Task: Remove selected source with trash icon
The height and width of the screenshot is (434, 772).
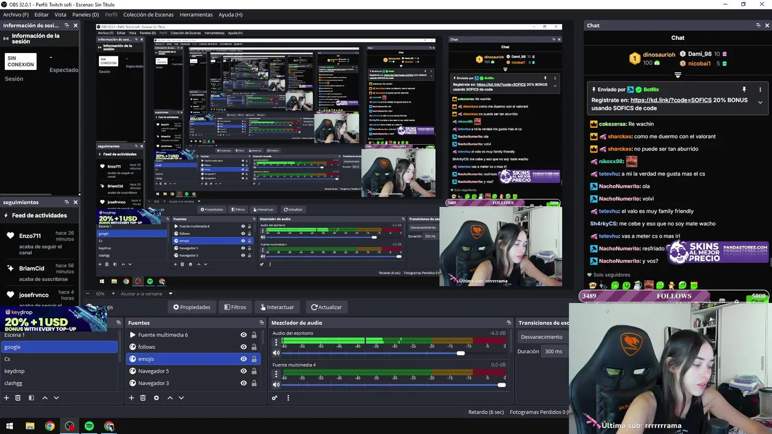Action: tap(143, 398)
